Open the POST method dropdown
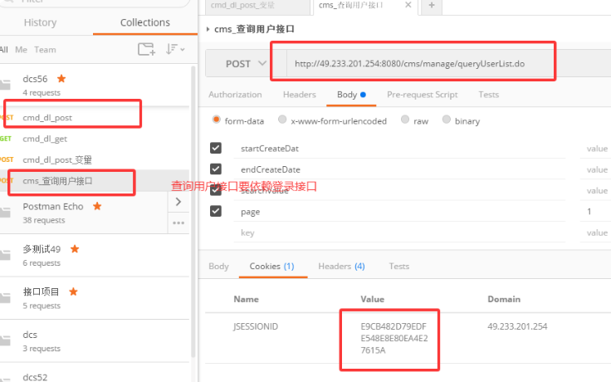Viewport: 611px width, 382px height. 246,64
